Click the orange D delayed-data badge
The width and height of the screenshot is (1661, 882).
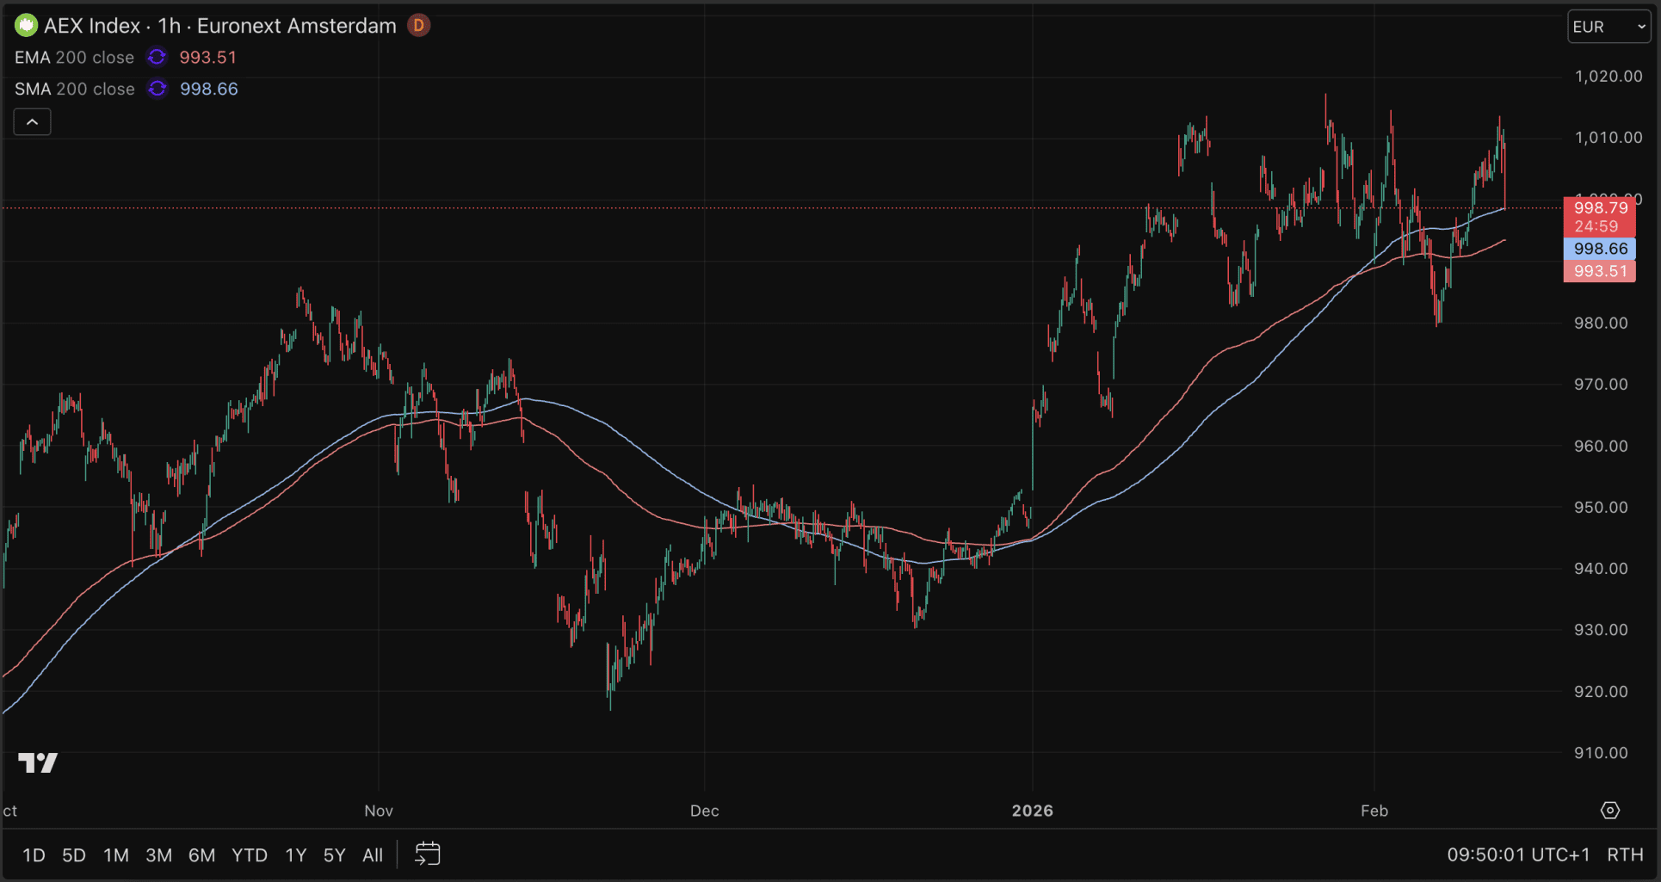419,26
